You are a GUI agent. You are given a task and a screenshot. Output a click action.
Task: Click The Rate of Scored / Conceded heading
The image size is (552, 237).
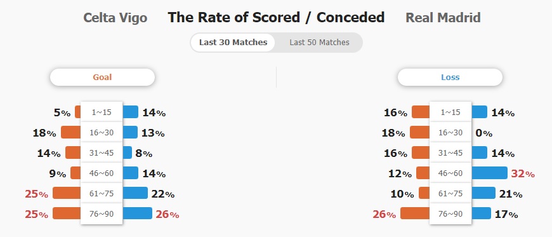[x=276, y=17]
